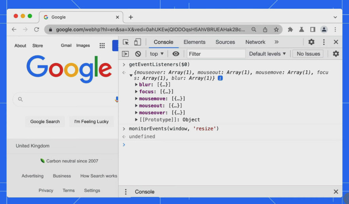Click the padlock site info icon
The height and width of the screenshot is (204, 349).
point(51,30)
